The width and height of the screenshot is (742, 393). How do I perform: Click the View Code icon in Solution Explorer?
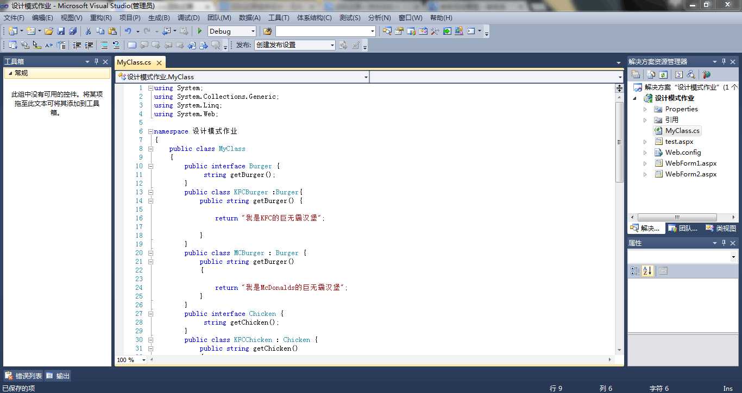click(x=678, y=74)
